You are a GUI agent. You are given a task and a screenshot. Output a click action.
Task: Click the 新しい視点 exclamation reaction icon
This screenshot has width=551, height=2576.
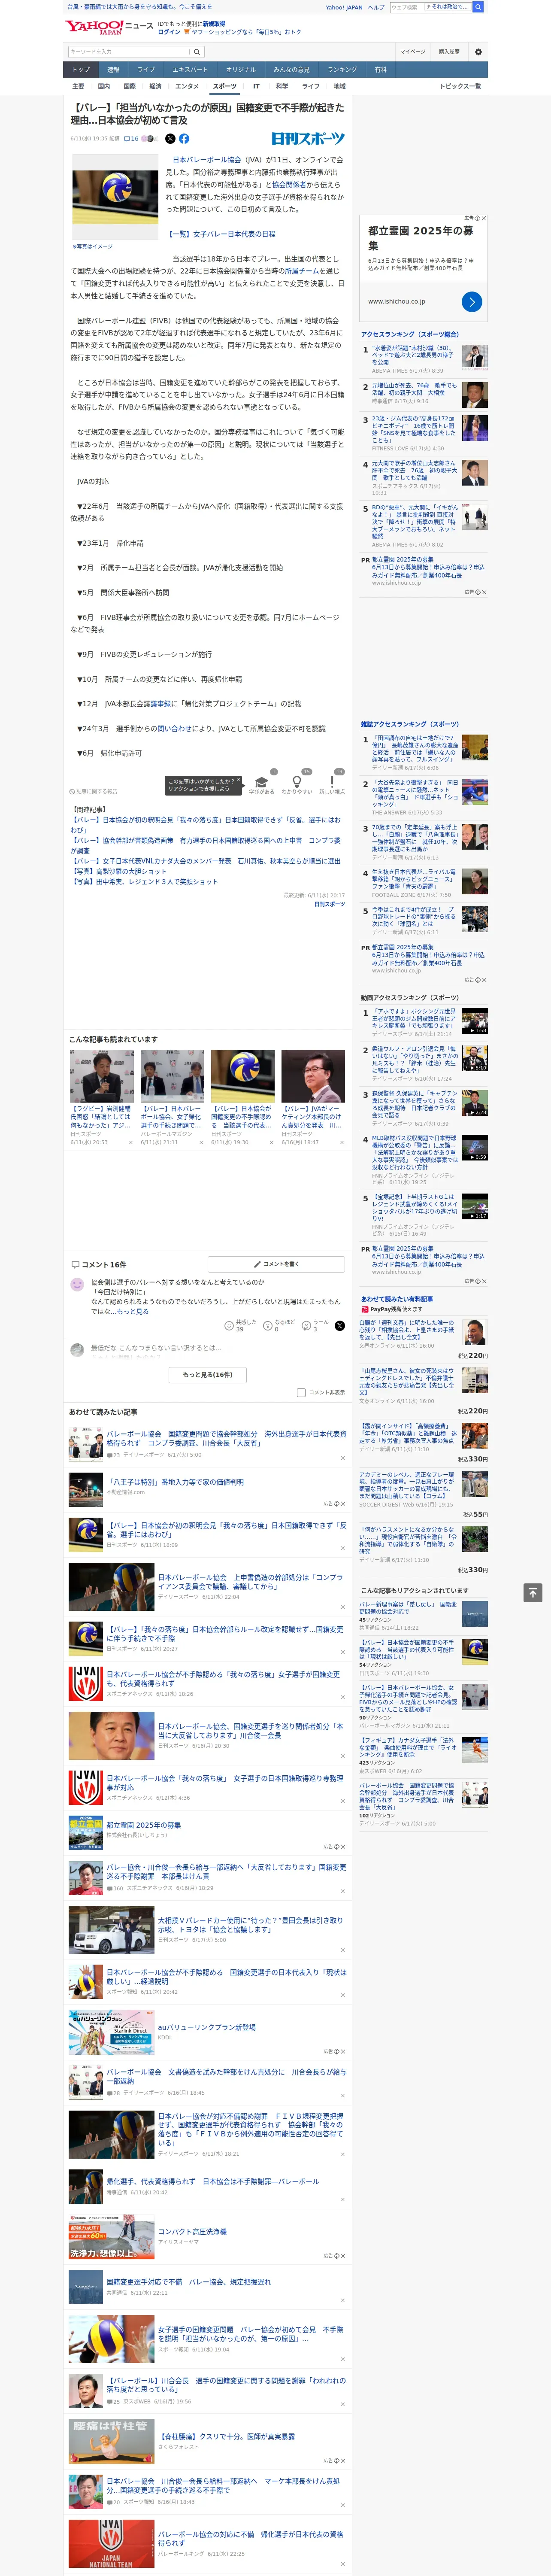332,782
